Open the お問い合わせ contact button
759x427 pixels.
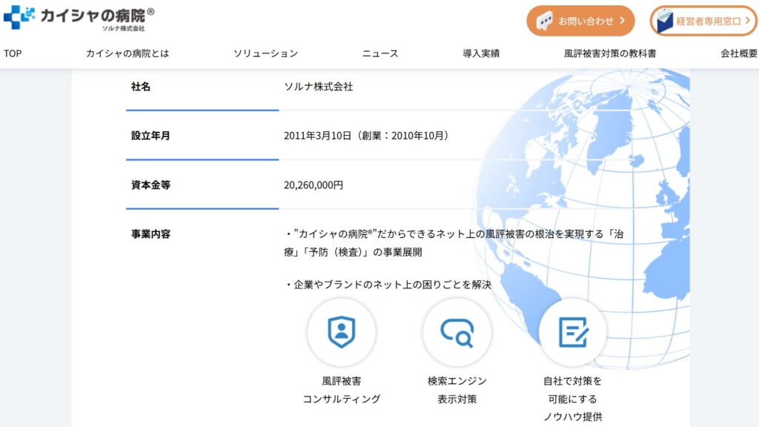tap(581, 21)
